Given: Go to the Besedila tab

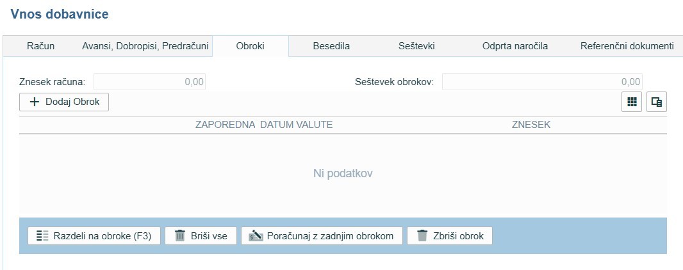Looking at the screenshot, I should tap(331, 46).
